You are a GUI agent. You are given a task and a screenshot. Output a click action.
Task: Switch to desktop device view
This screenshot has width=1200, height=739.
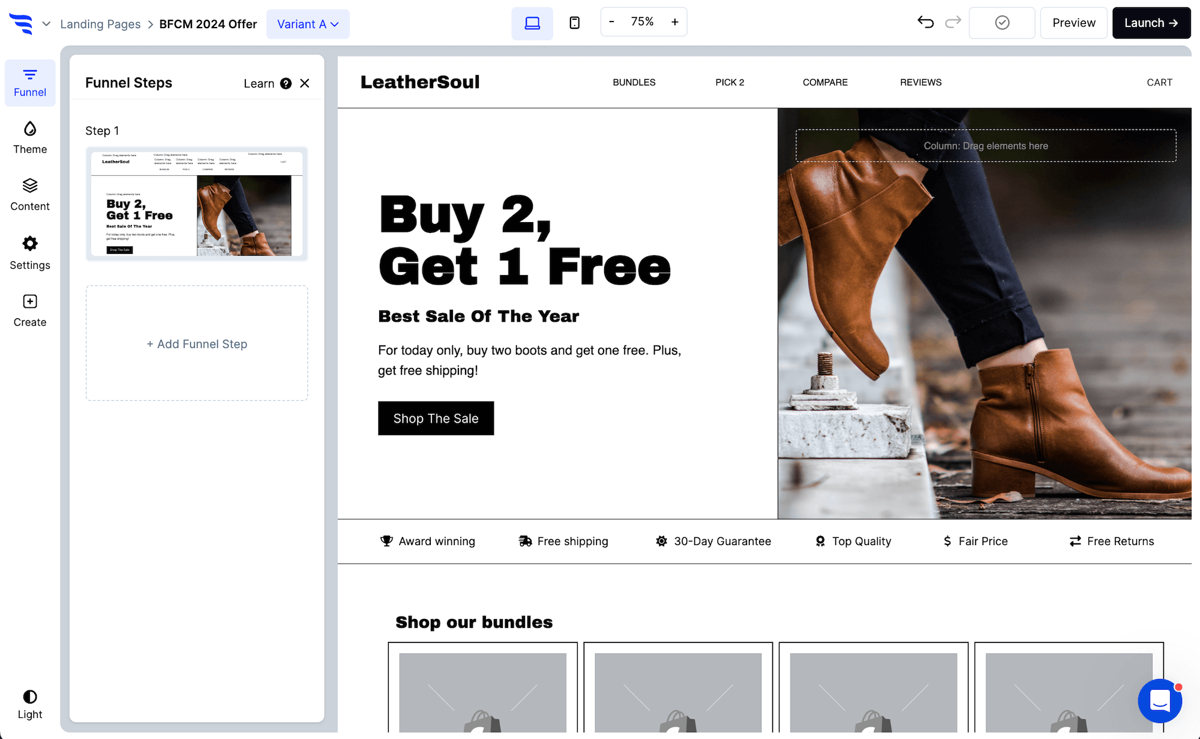pyautogui.click(x=532, y=23)
